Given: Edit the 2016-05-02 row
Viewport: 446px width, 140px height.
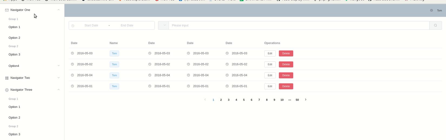Looking at the screenshot, I should (270, 64).
